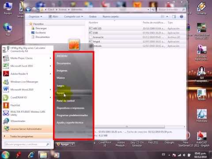The image size is (212, 159).
Task: Click Nueva carpeta in Explorer toolbar
Action: (110, 16)
